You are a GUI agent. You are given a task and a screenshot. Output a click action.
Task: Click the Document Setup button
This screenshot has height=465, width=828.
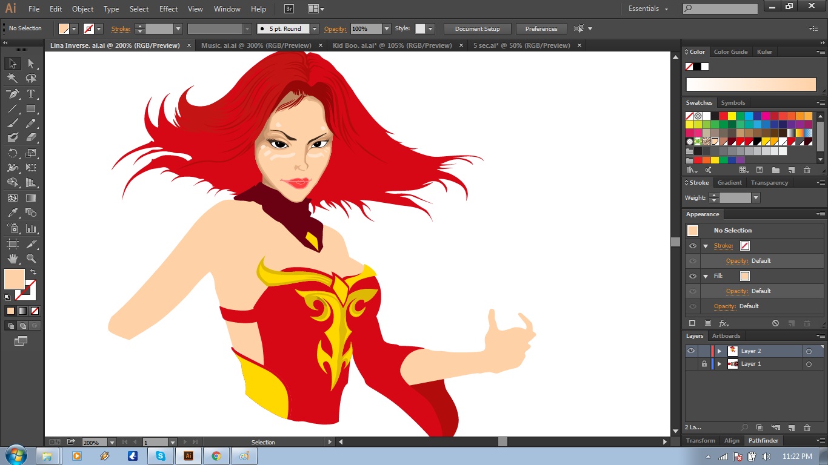[x=478, y=28]
